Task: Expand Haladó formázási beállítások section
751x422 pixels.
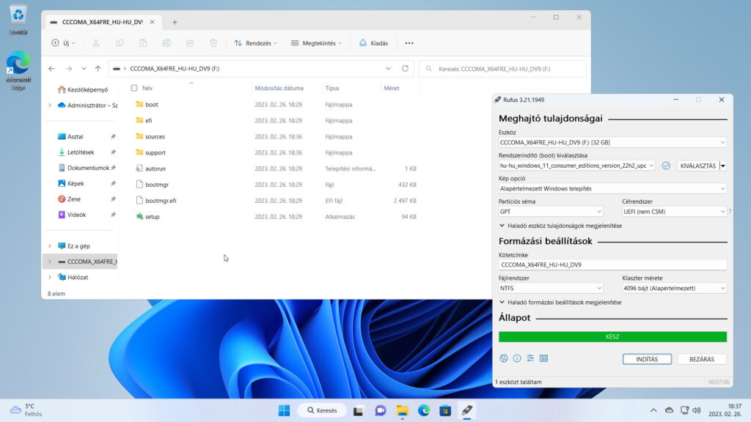Action: click(560, 303)
